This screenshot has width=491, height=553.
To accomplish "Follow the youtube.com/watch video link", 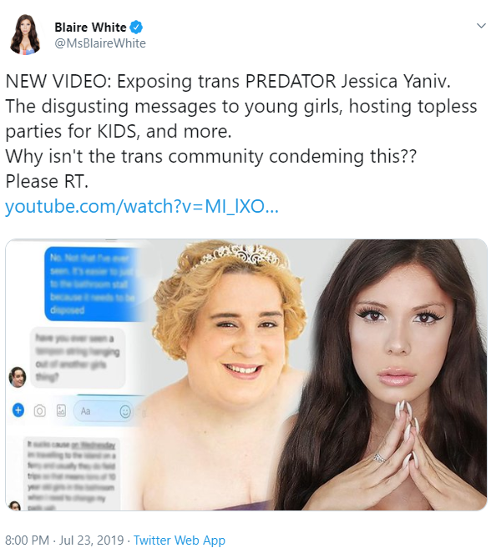I will point(142,206).
